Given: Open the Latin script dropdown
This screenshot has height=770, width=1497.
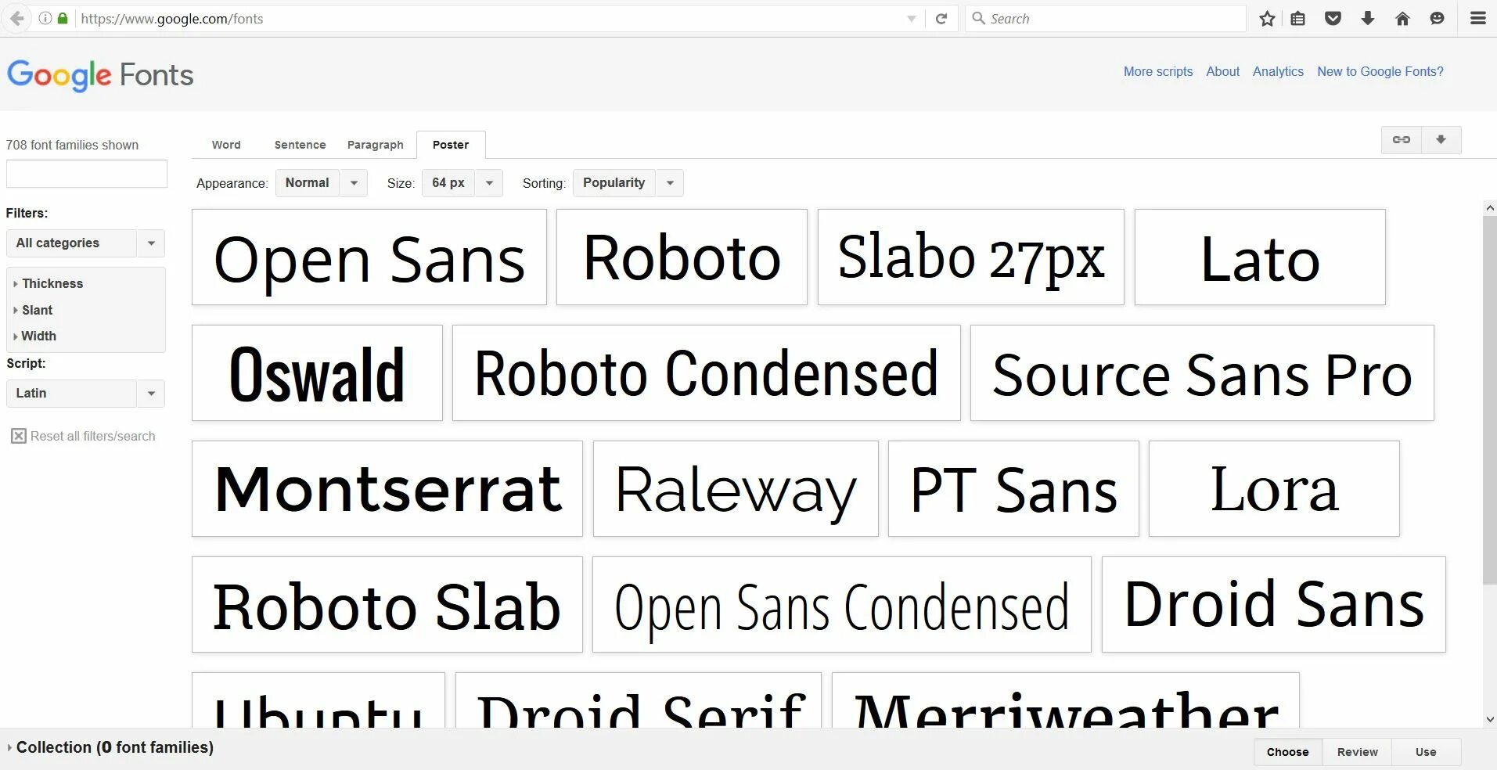Looking at the screenshot, I should point(85,394).
